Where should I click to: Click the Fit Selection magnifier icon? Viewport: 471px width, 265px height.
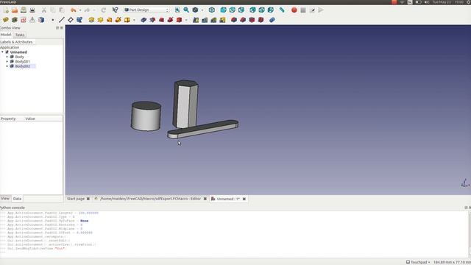[186, 10]
